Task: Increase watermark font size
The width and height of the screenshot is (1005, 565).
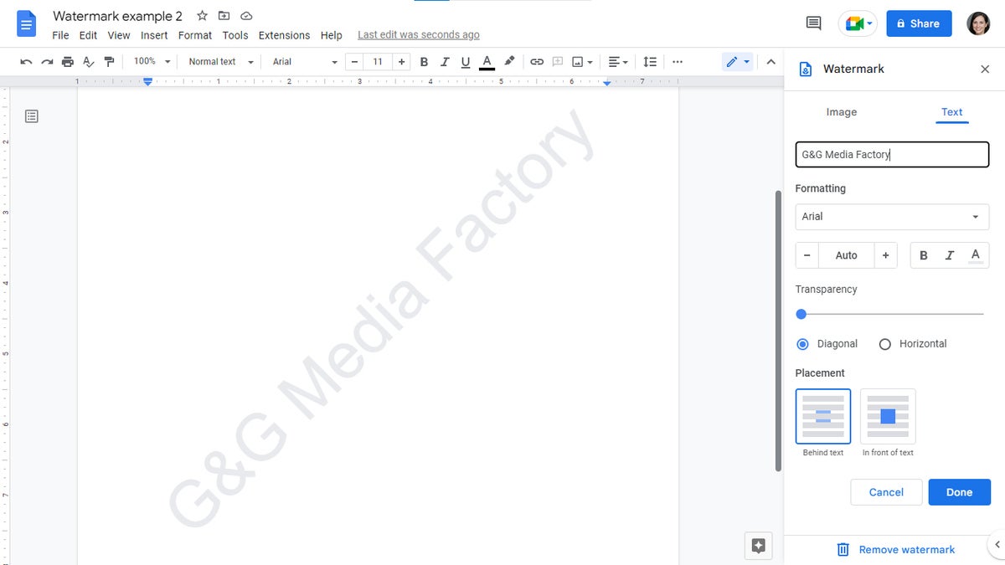Action: (x=885, y=255)
